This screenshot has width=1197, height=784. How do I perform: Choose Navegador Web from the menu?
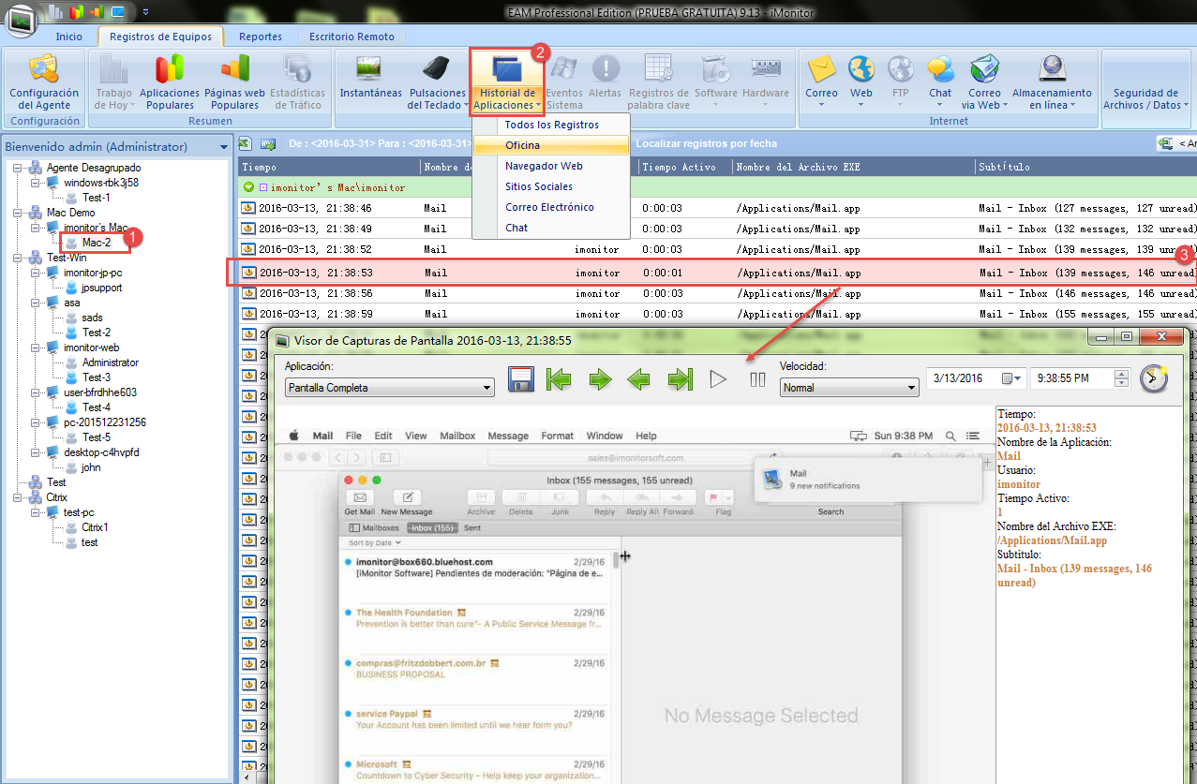coord(551,166)
